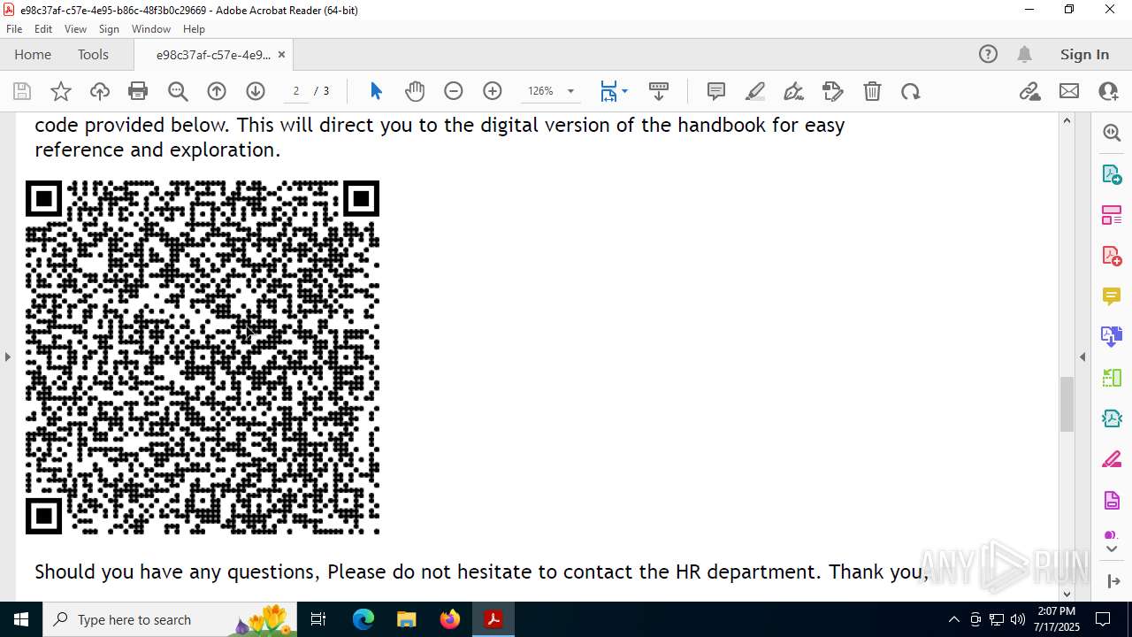The image size is (1132, 637).
Task: Open Help question mark icon
Action: (988, 54)
